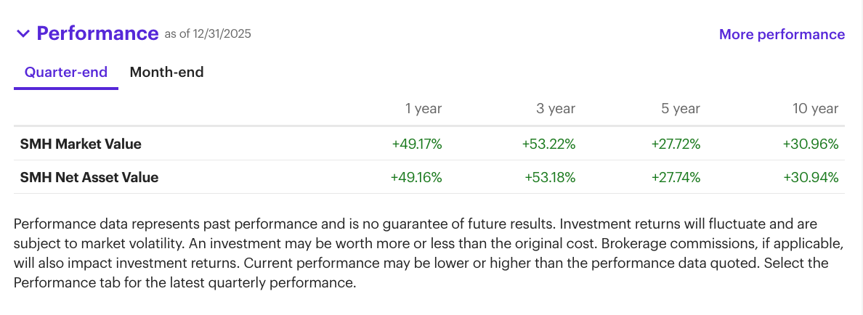Click the +27.74% net asset value cell
This screenshot has width=863, height=315.
676,178
